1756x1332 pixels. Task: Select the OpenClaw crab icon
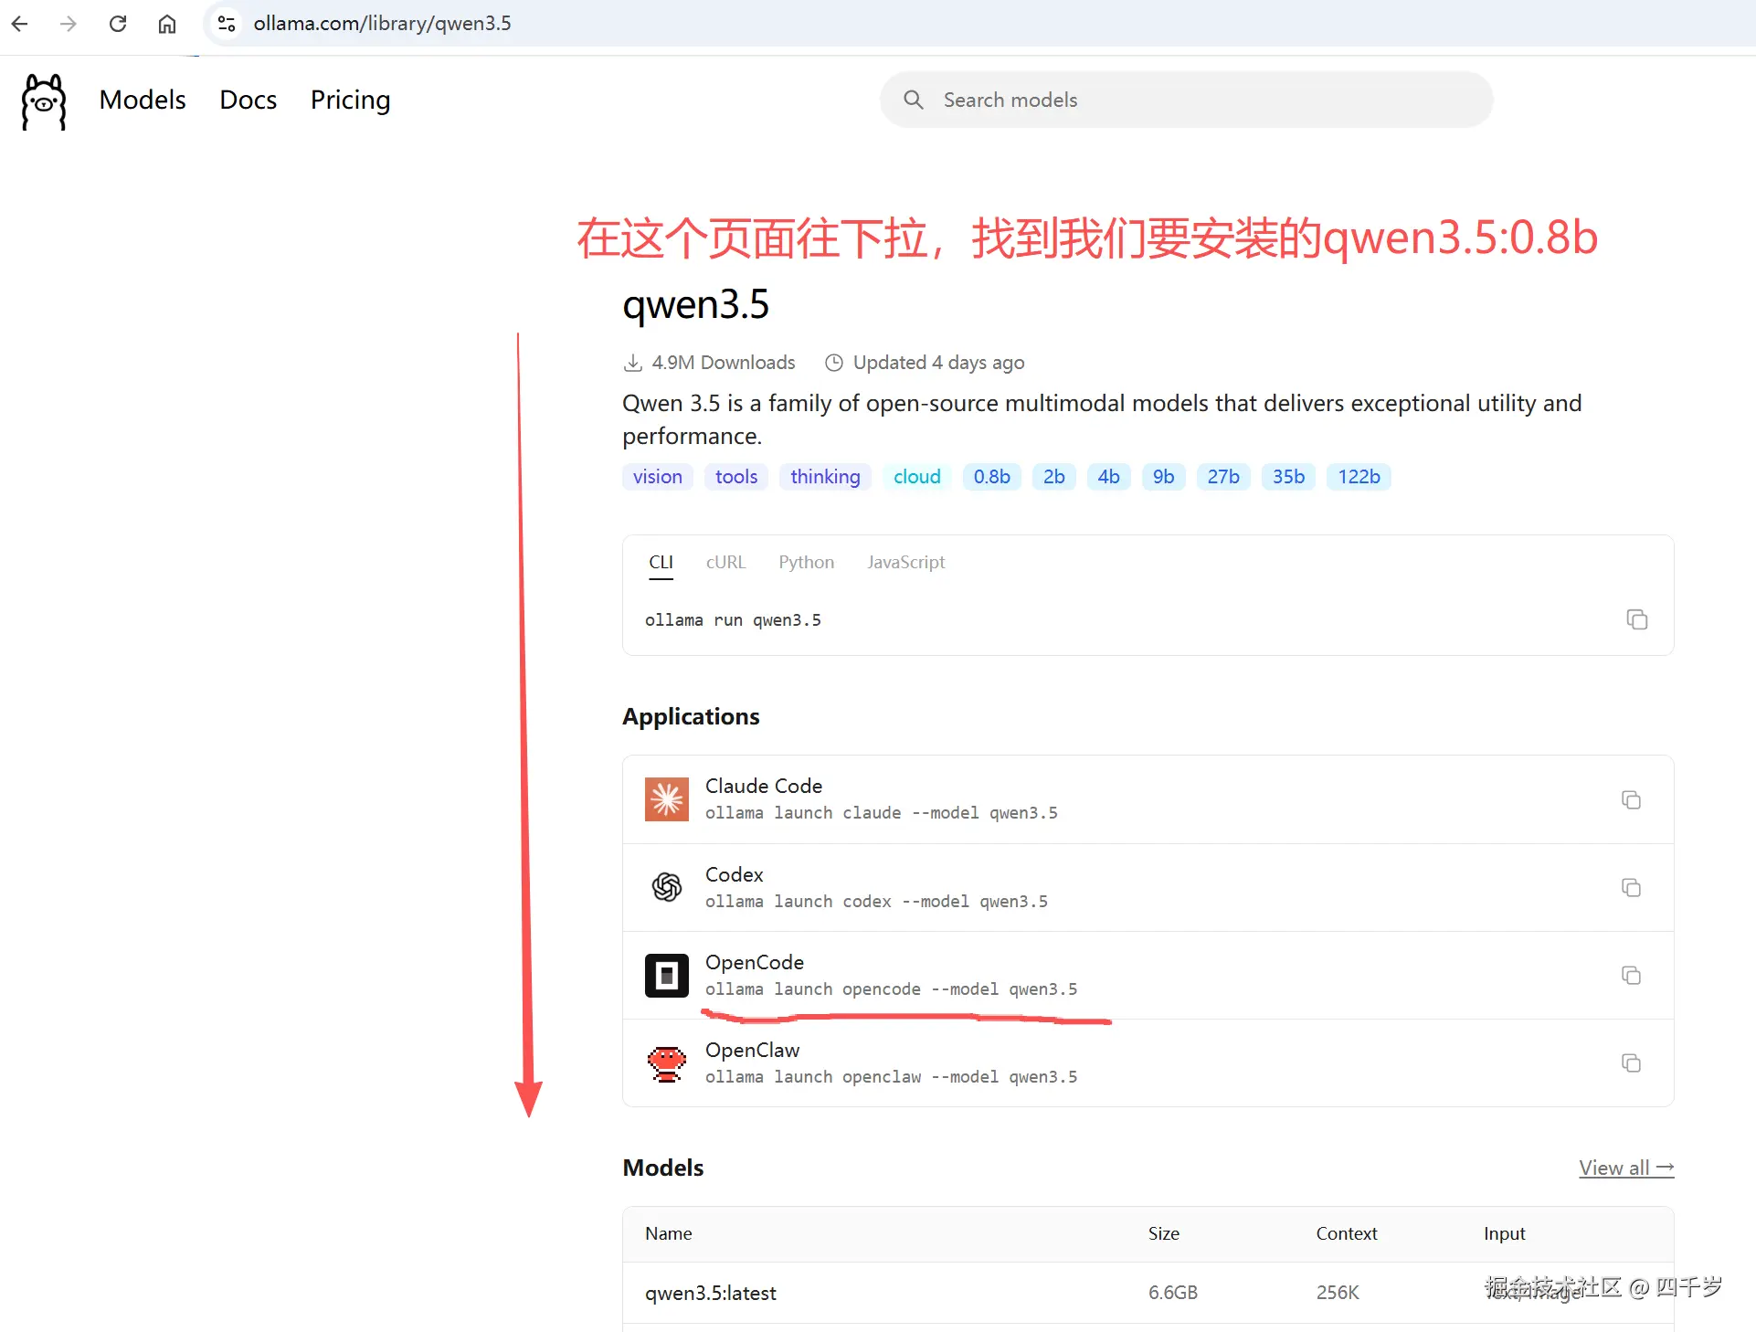tap(666, 1062)
